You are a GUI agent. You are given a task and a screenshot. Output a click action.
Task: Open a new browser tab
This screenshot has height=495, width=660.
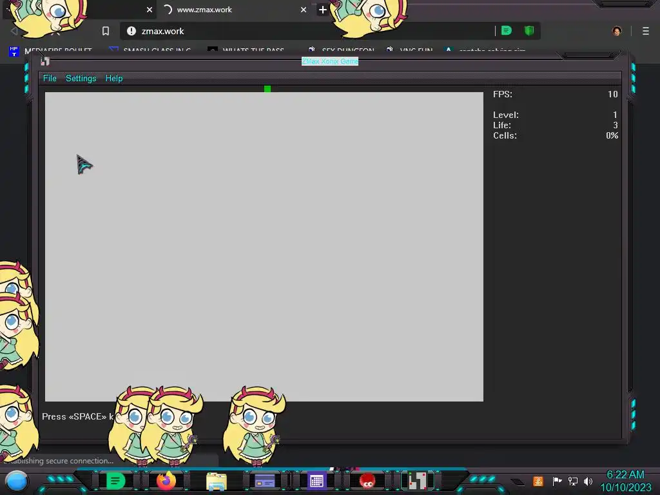pyautogui.click(x=323, y=10)
